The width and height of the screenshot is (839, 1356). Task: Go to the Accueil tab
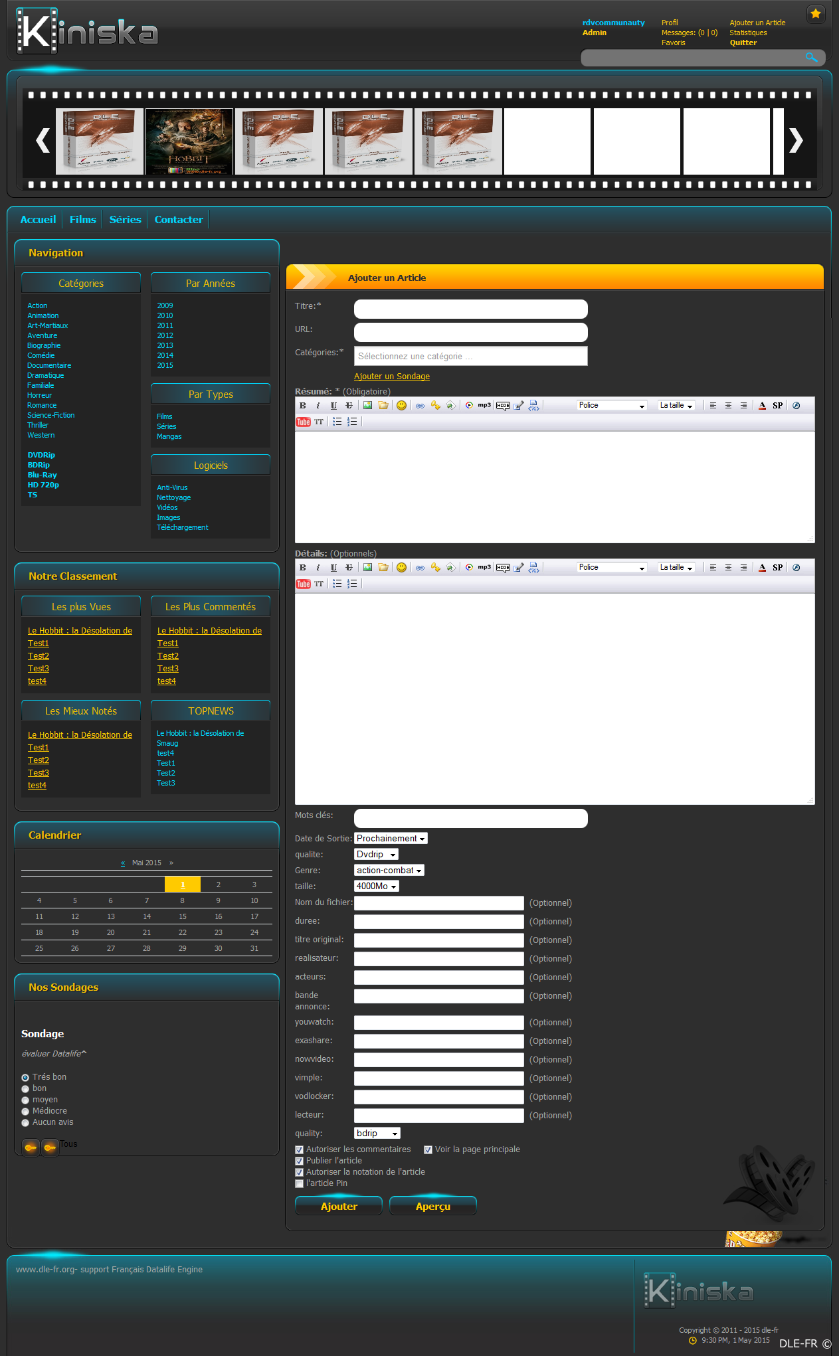[x=38, y=220]
